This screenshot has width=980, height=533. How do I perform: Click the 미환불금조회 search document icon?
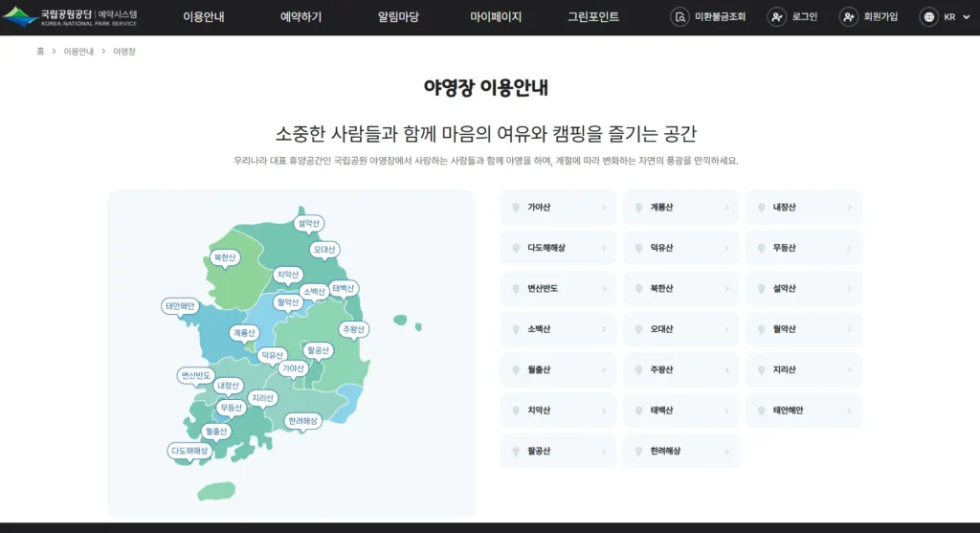[679, 17]
